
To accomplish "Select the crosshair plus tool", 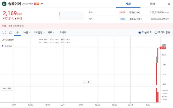I will 17,32.
